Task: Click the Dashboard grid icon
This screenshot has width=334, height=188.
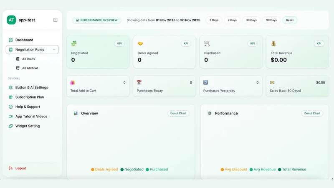Action: coord(11,40)
